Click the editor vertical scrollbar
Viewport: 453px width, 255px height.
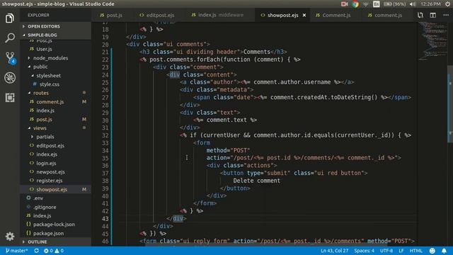pos(450,104)
